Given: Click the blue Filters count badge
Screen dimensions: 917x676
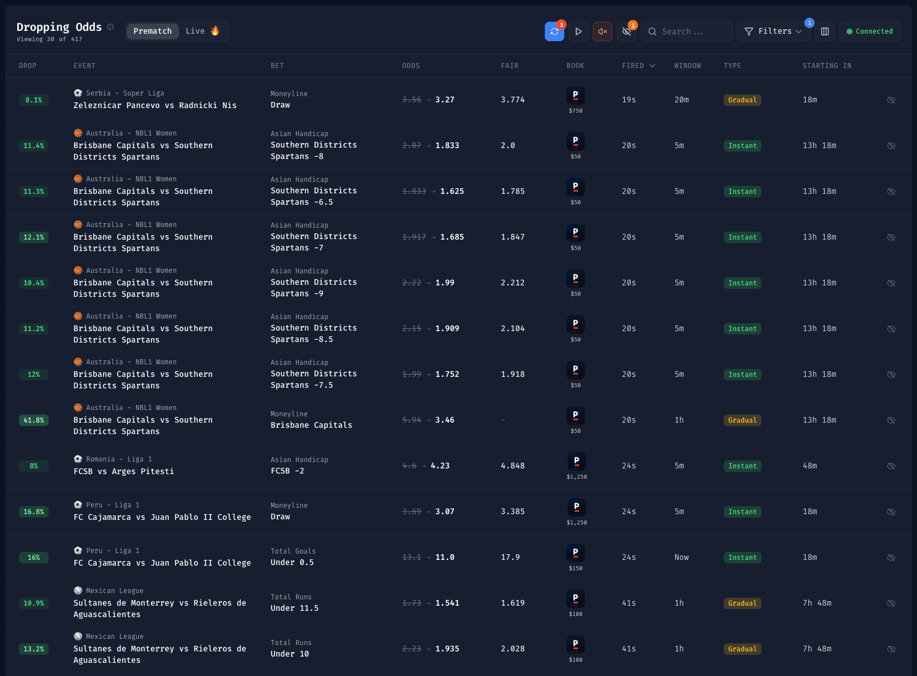Looking at the screenshot, I should pos(809,23).
